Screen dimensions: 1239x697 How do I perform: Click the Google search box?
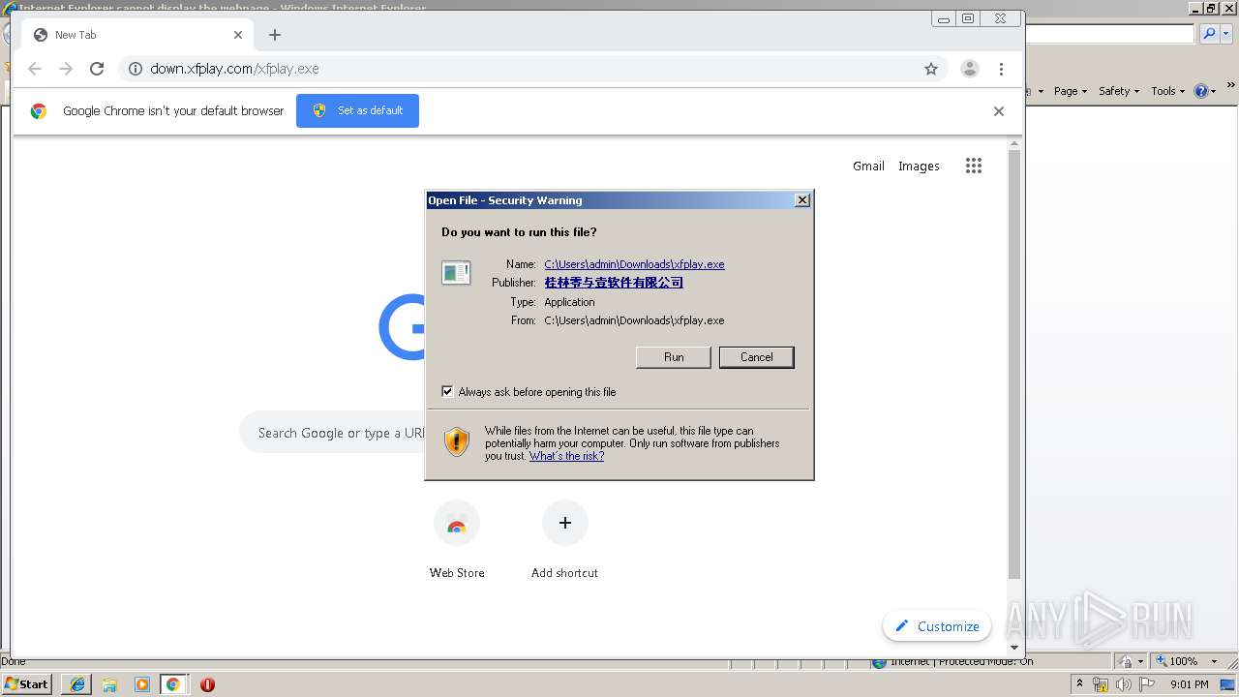pos(334,433)
